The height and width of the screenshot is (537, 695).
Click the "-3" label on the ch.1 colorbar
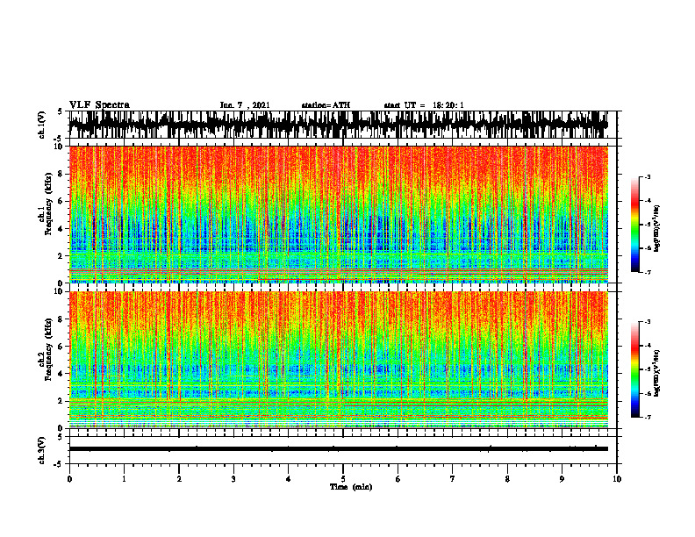click(648, 177)
